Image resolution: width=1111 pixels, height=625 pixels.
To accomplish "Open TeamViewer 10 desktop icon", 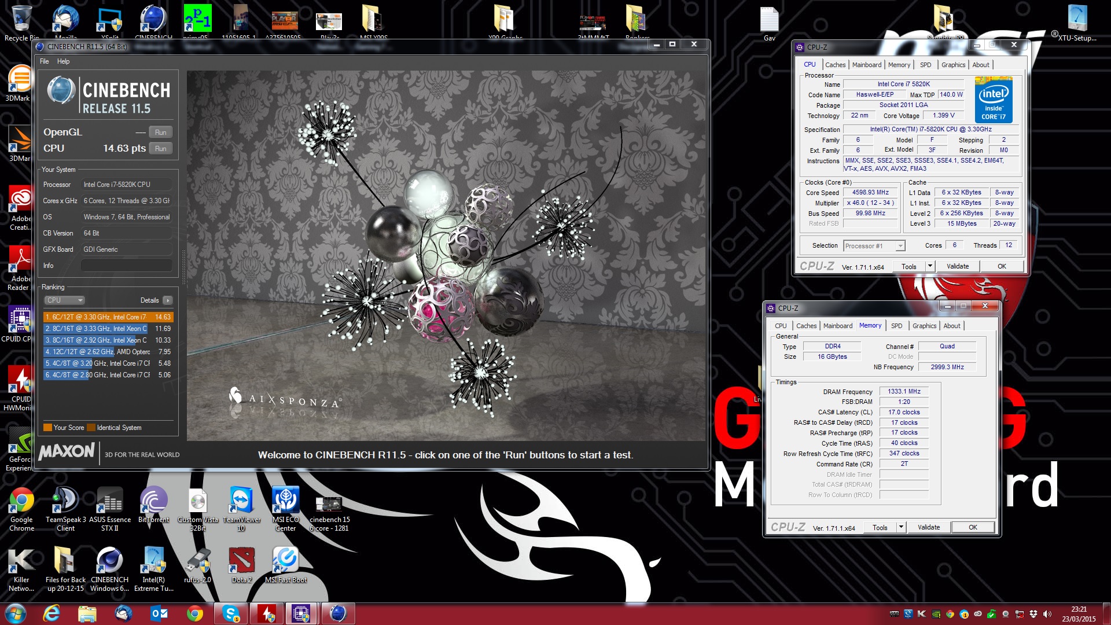I will click(x=241, y=509).
